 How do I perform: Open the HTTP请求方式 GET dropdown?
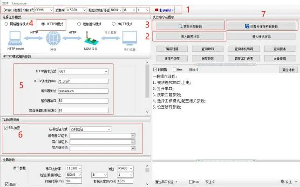[x=106, y=71]
